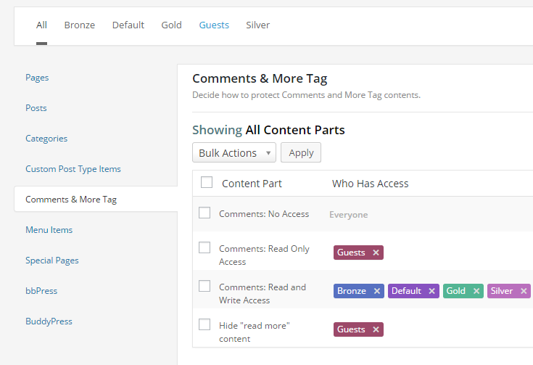The width and height of the screenshot is (533, 365).
Task: Open Pages in the sidebar
Action: [37, 78]
